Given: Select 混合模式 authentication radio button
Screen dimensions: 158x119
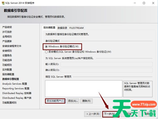Looking at the screenshot, I should [x=46, y=52].
